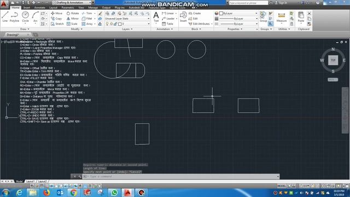The width and height of the screenshot is (350, 197).
Task: Open the current layer 0 dropdown
Action: (x=127, y=24)
